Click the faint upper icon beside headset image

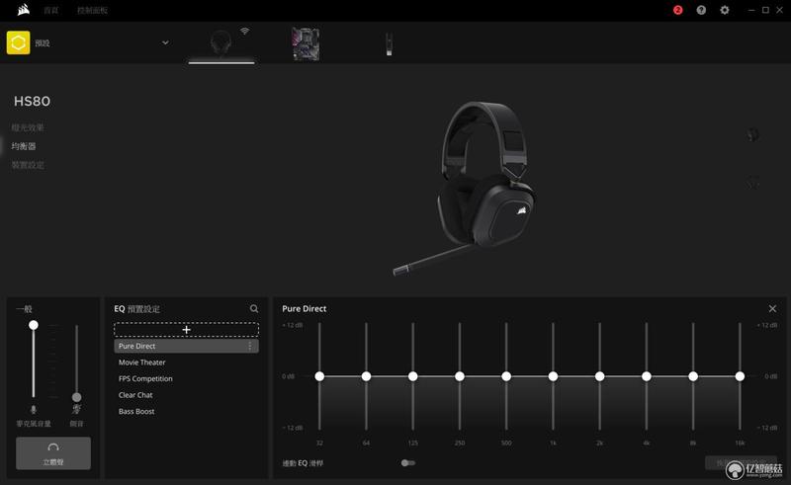point(752,134)
